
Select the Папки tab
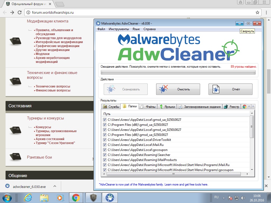pyautogui.click(x=130, y=106)
